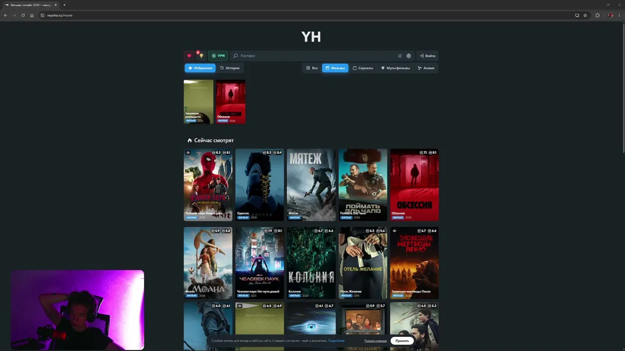Click the red heart icon button
Screen dimensions: 625x351
[x=189, y=56]
